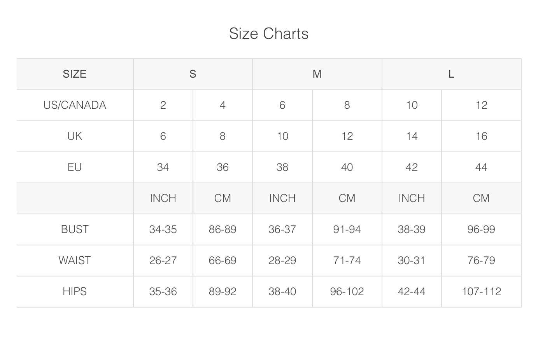
Task: Select the 34-35 bust measurement cell
Action: tap(163, 229)
